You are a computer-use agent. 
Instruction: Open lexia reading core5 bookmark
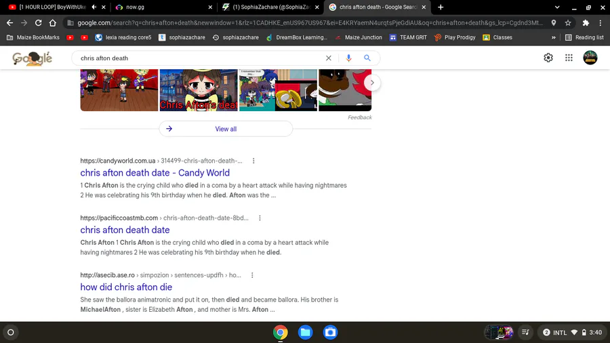[123, 37]
